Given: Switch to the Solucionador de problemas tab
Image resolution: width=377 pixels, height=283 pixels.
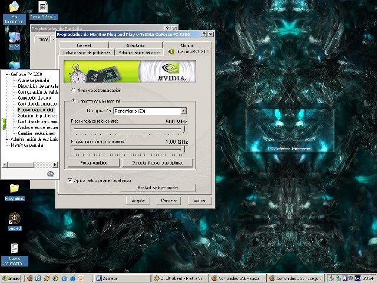Looking at the screenshot, I should click(x=87, y=52).
